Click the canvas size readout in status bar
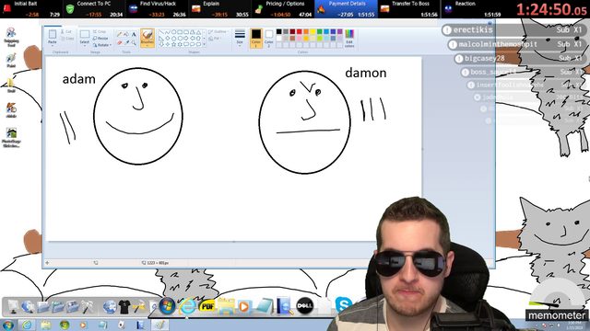 point(155,263)
